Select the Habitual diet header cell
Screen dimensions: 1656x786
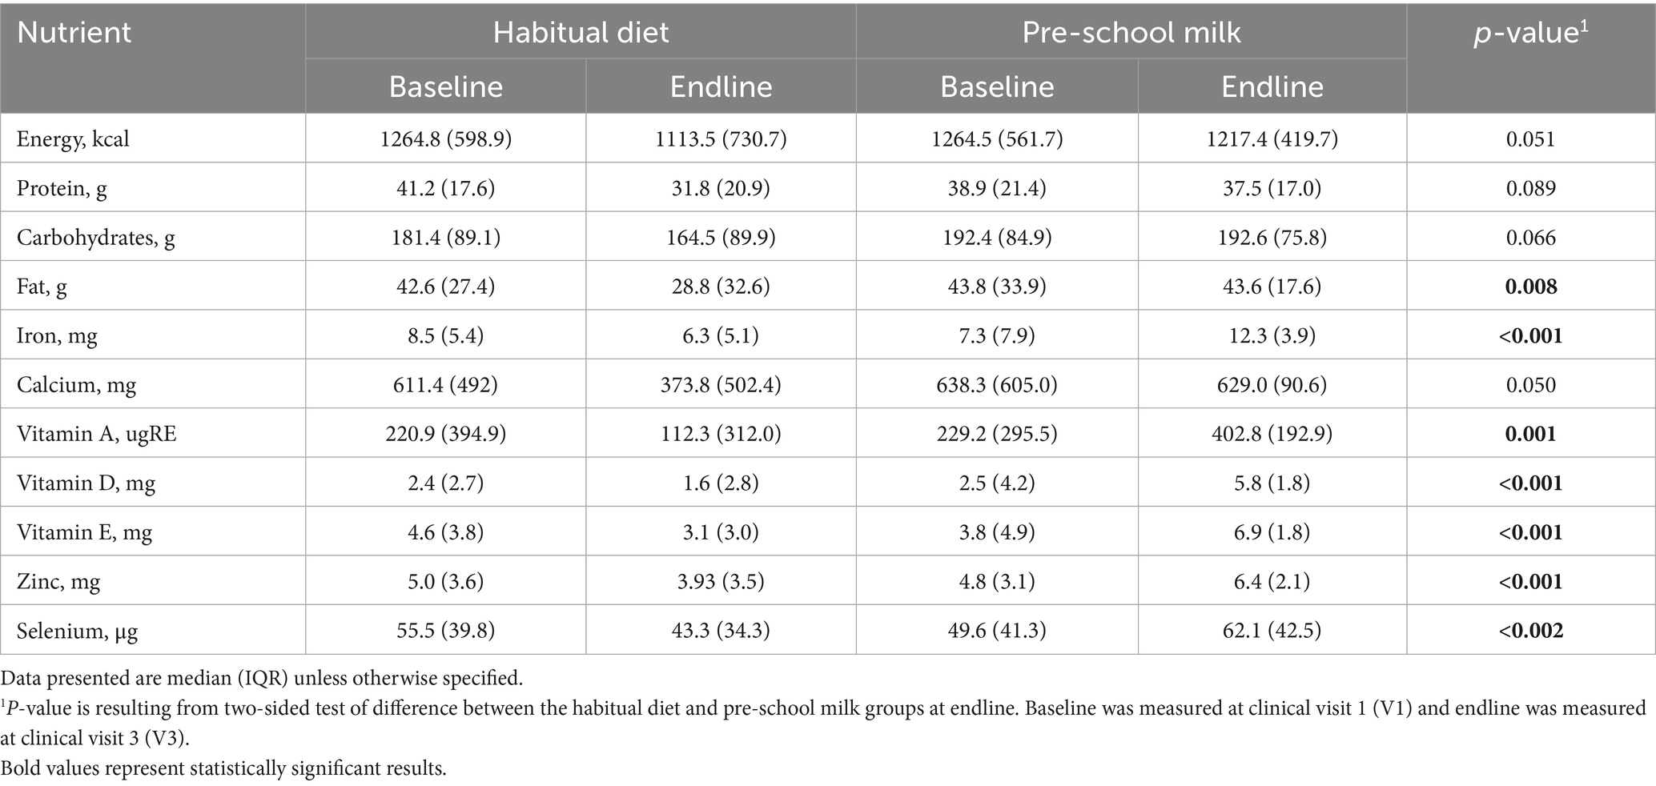click(x=581, y=33)
